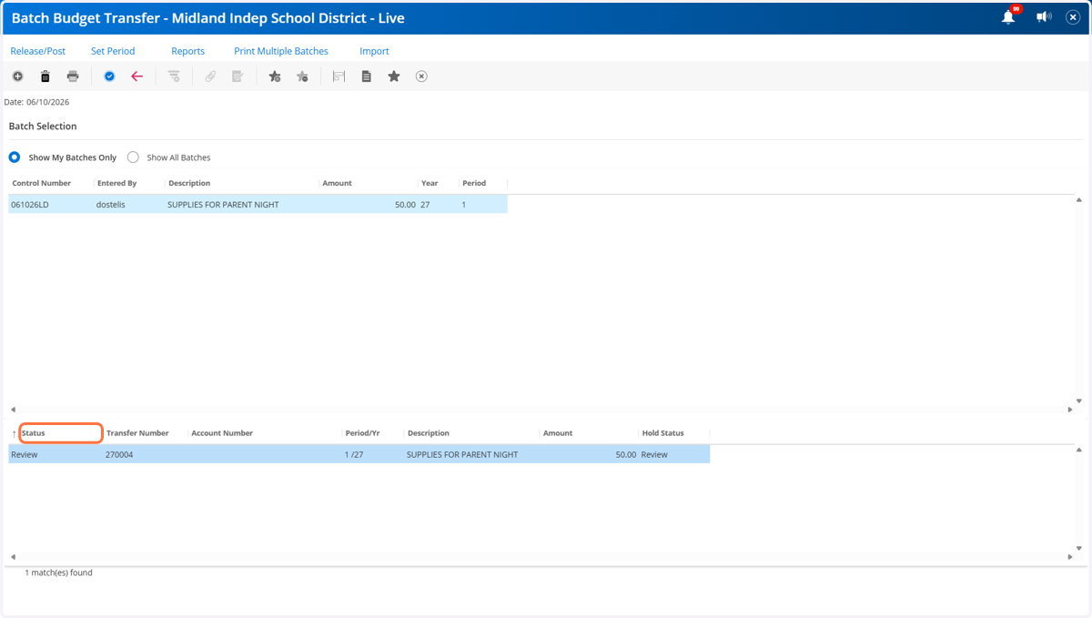Click the document page icon in toolbar

[366, 76]
